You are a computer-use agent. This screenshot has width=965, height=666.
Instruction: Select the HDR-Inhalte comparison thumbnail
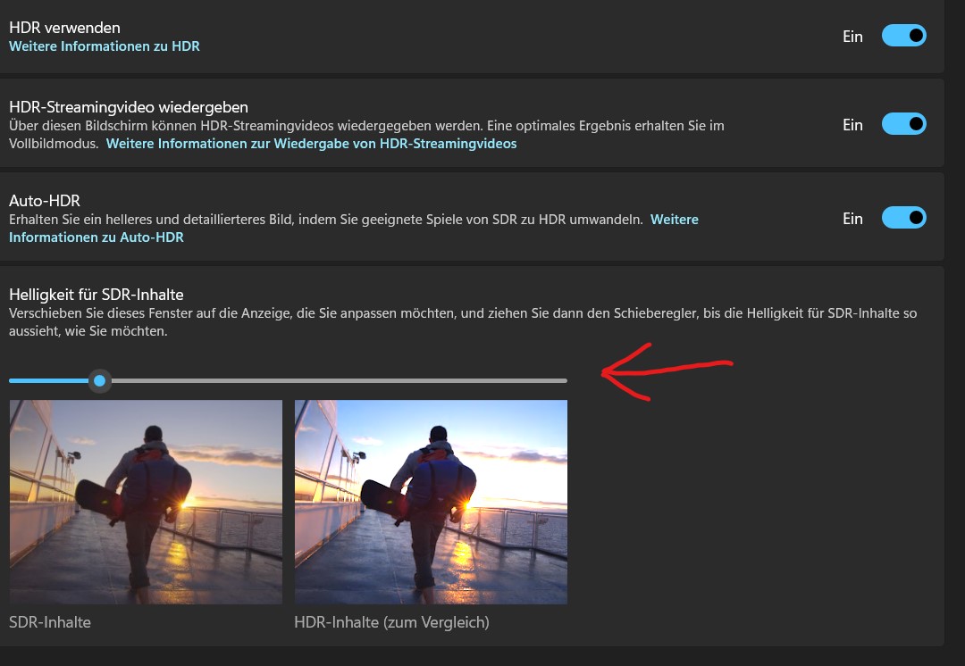pyautogui.click(x=431, y=502)
